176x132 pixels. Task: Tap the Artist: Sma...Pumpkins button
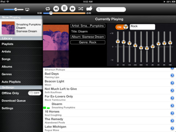click(x=88, y=26)
